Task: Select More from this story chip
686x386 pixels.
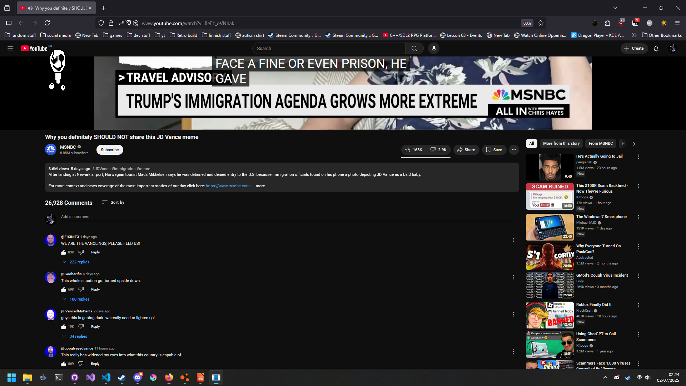Action: pyautogui.click(x=561, y=143)
